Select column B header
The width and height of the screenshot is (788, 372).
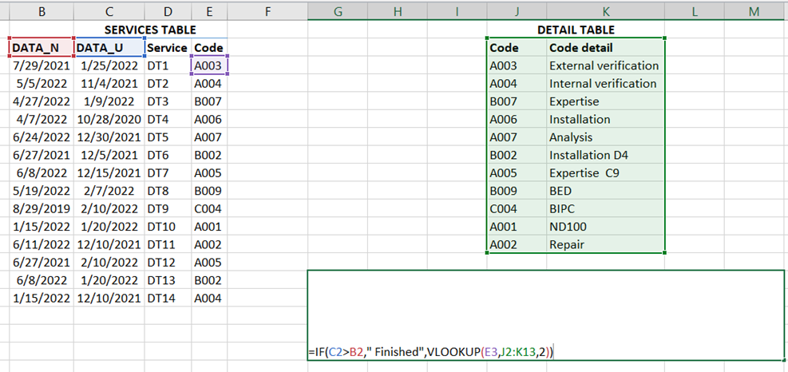(x=41, y=10)
